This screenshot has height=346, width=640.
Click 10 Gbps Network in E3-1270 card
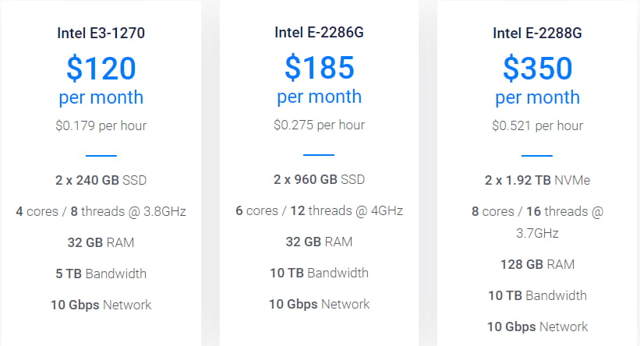tap(101, 305)
